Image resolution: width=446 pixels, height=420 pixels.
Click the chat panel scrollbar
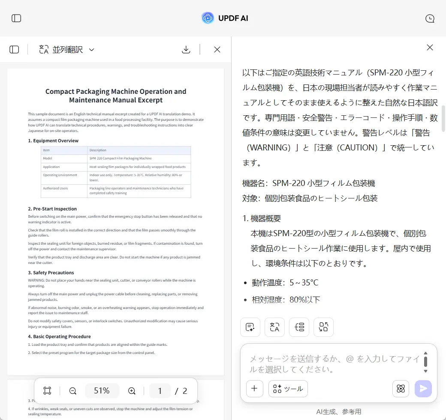(443, 118)
